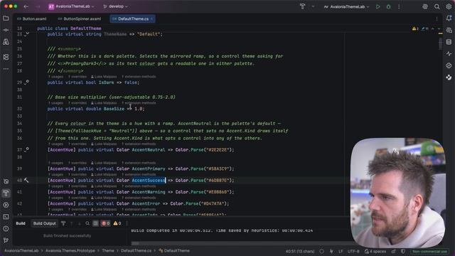Go to next highlighted problem arrow
The image size is (455, 256).
(x=439, y=28)
